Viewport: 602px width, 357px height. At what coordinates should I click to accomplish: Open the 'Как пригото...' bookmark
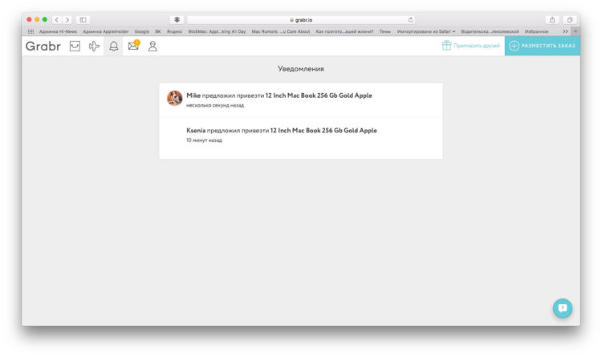click(x=344, y=31)
